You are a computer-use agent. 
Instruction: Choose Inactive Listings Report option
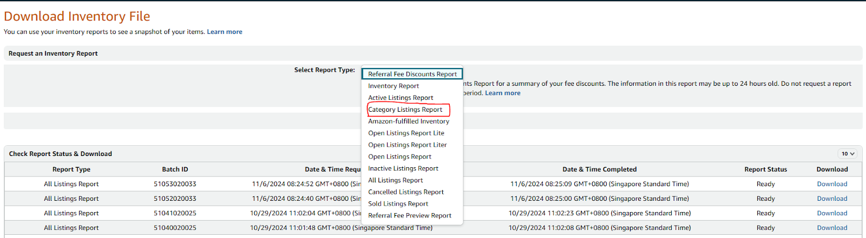click(x=403, y=169)
